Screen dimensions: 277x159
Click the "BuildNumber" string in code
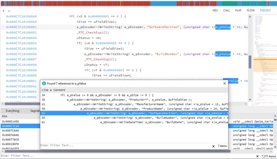167,54
